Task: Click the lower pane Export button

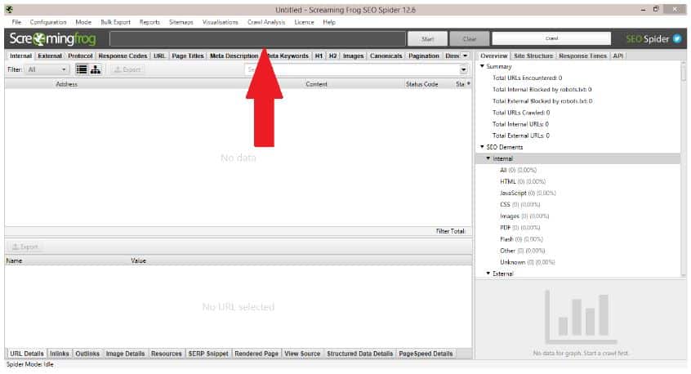Action: [x=25, y=247]
